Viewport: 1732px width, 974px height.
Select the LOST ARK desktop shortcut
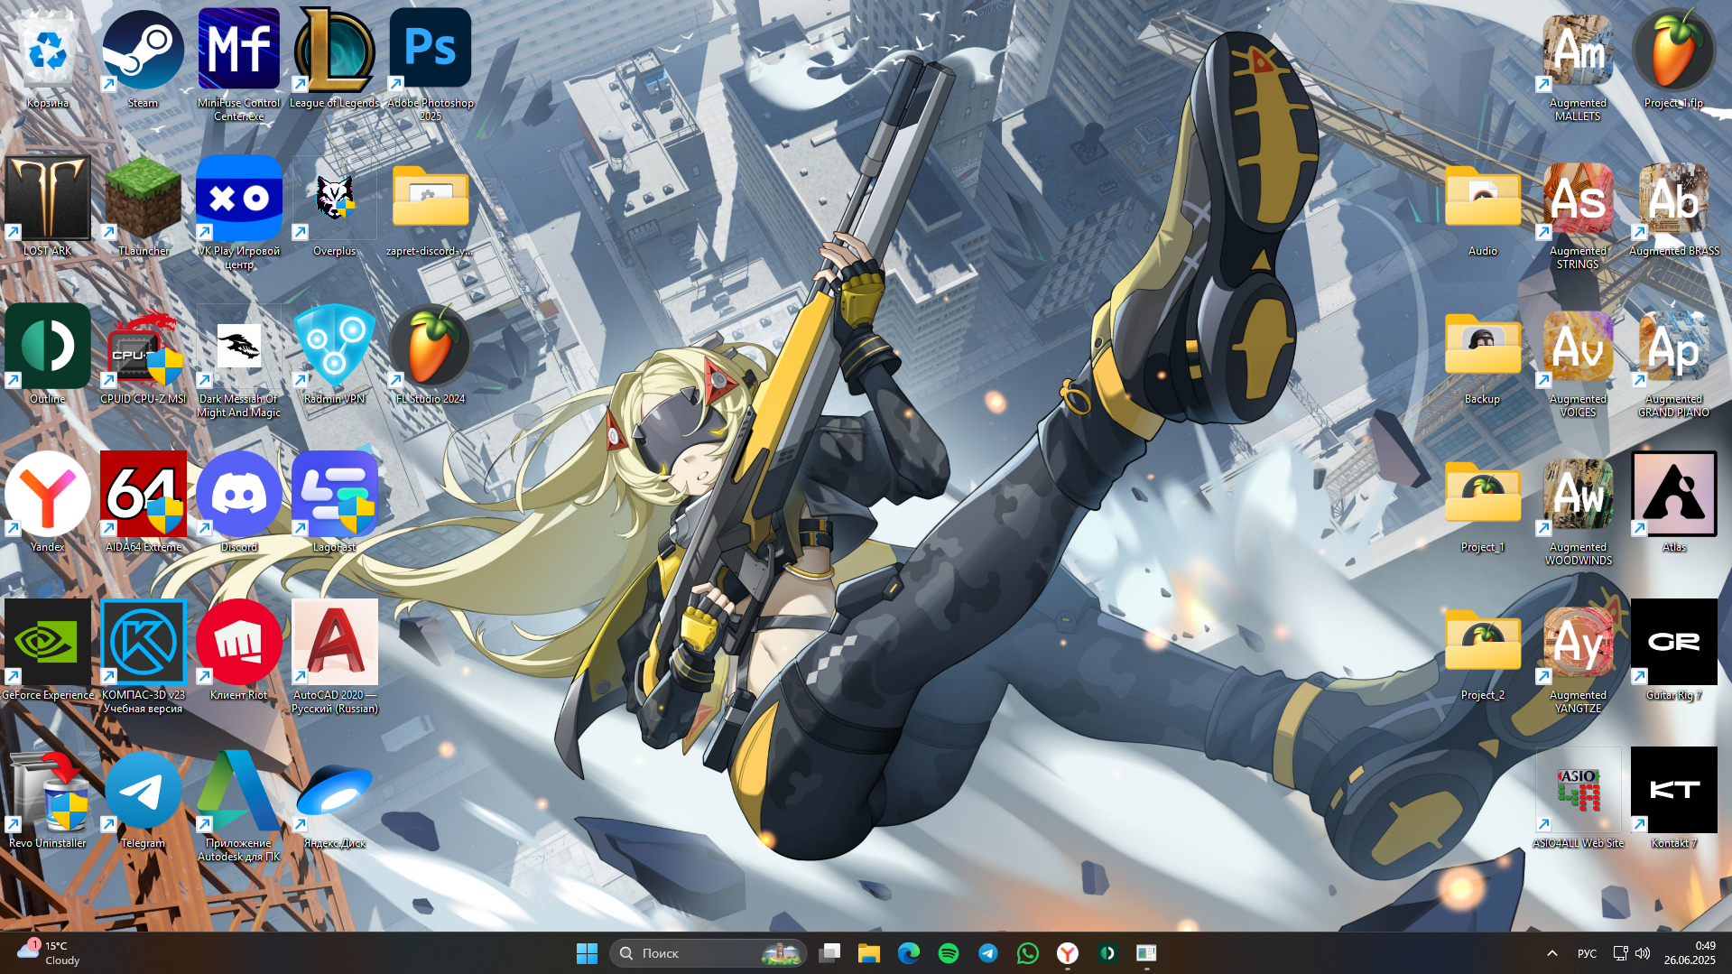coord(48,207)
